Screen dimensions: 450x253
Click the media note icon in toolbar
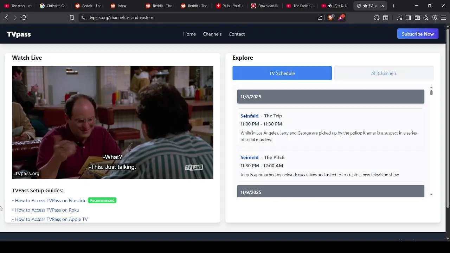400,18
